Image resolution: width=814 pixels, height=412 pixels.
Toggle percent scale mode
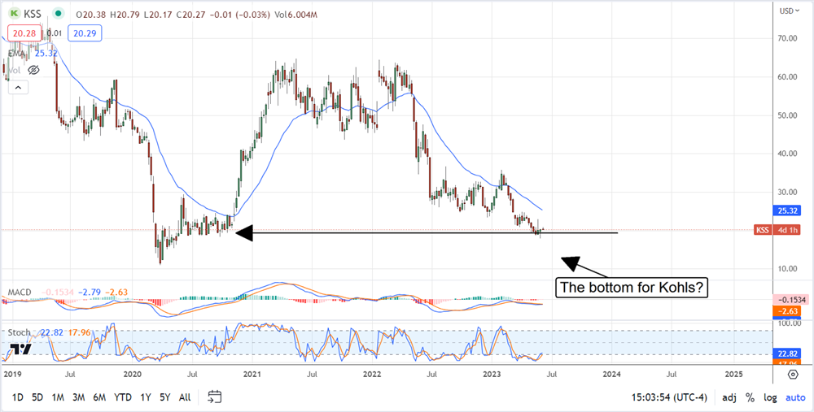[x=749, y=397]
